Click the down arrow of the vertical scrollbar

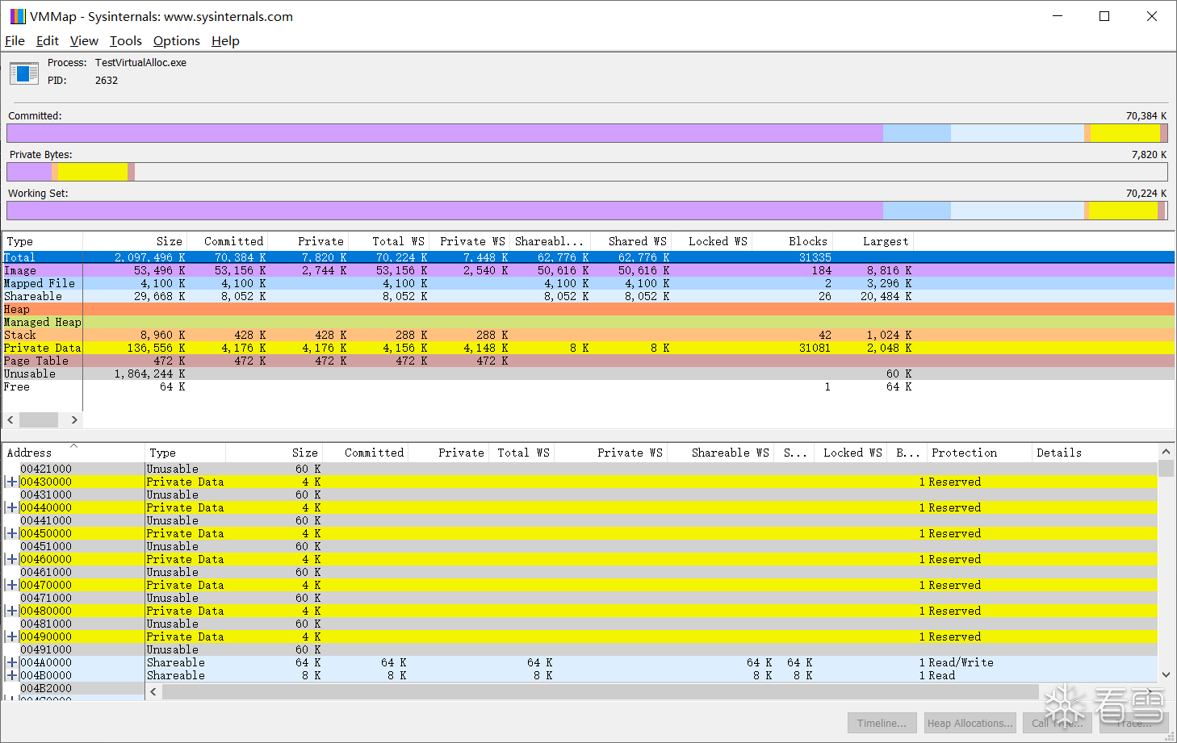point(1167,674)
